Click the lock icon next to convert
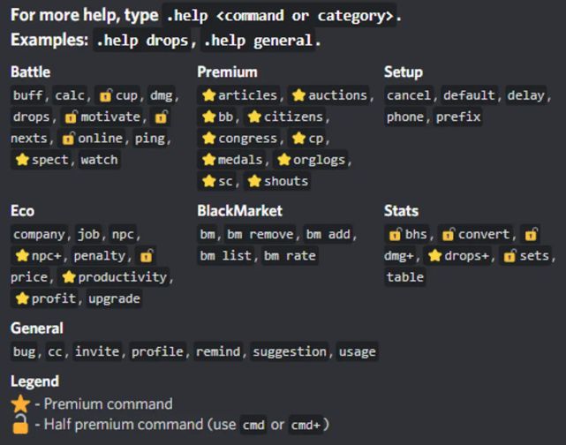This screenshot has width=566, height=445. (x=449, y=235)
